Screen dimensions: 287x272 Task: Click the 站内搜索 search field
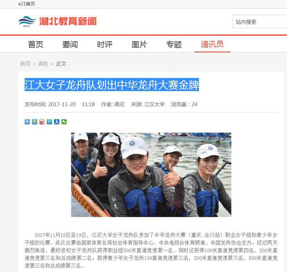pyautogui.click(x=260, y=22)
